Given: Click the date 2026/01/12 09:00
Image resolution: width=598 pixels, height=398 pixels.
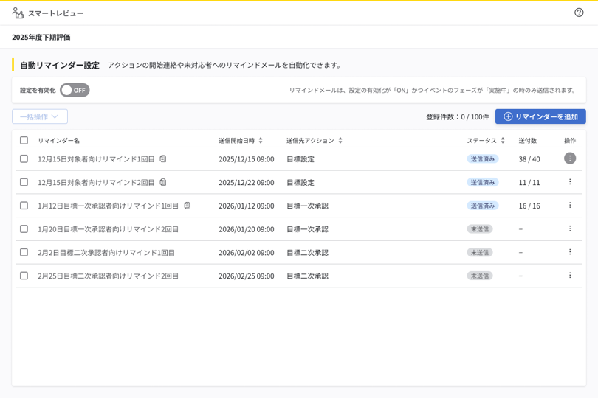Looking at the screenshot, I should 247,206.
